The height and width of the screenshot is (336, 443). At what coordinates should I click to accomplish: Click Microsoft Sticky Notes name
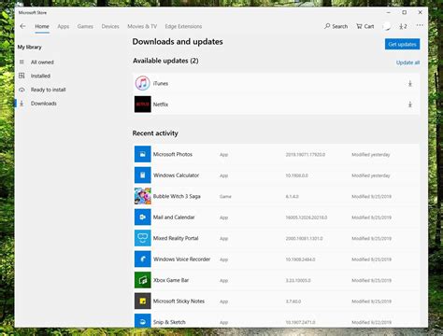179,301
